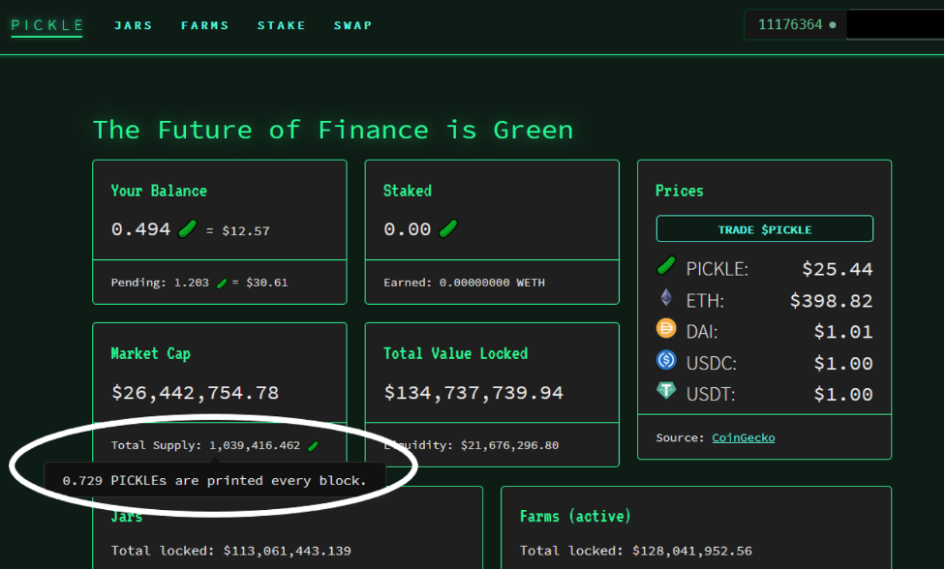Click the ETH diamond icon in Prices

(x=666, y=297)
